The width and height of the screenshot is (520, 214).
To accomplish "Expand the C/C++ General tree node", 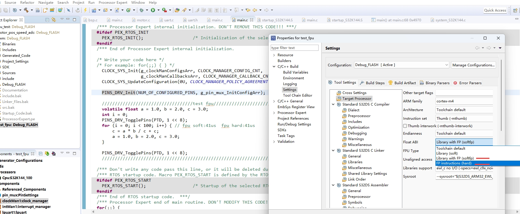I will coord(274,101).
